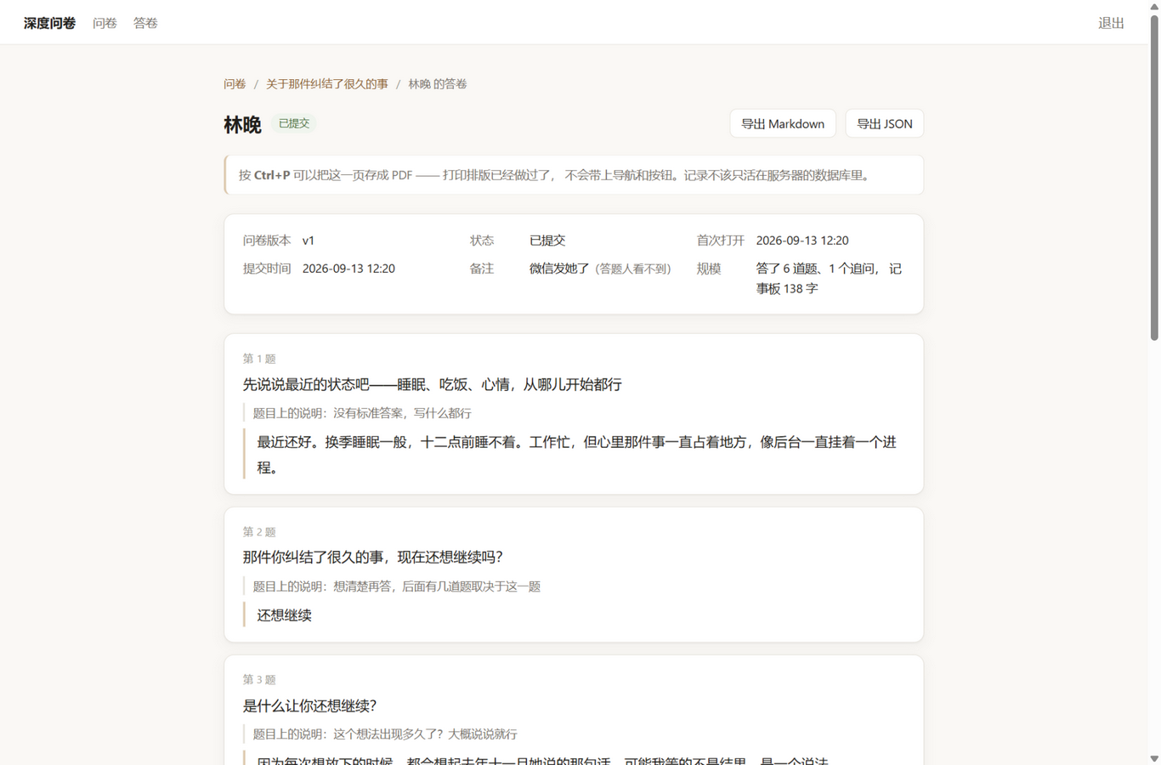Click the answer starting 最近还好。换季睡眠一般
Screen dimensions: 1161x765
[x=576, y=455]
